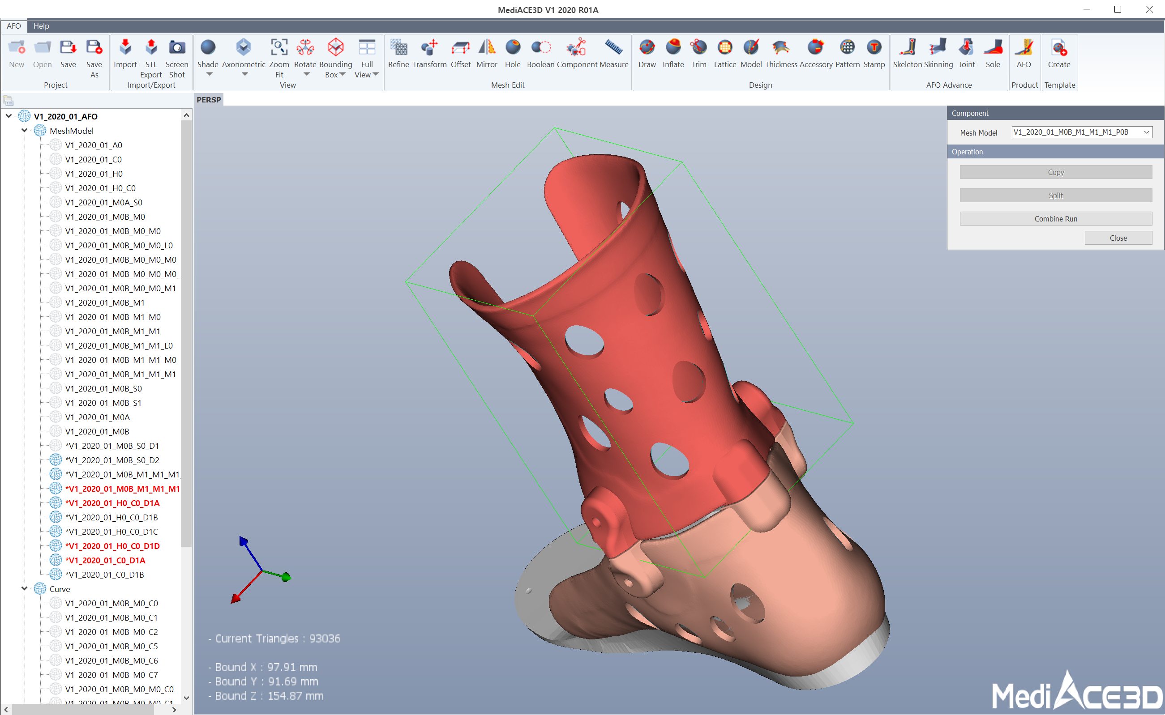The height and width of the screenshot is (715, 1165).
Task: Collapse the MeshModel tree node
Action: 24,130
